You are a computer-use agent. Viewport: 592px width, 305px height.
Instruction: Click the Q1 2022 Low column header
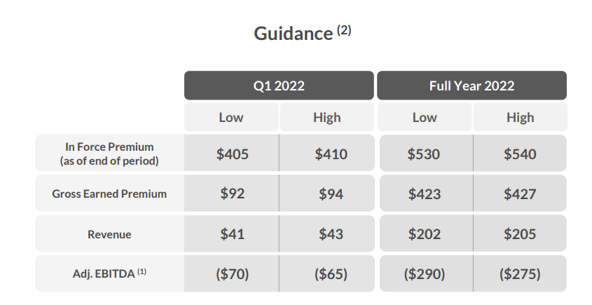(231, 117)
